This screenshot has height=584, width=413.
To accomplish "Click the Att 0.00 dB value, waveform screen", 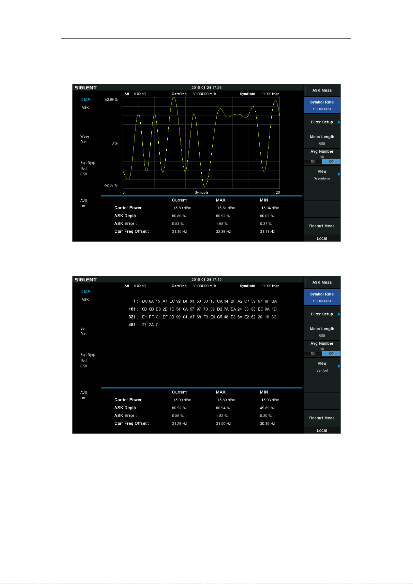I will (140, 94).
